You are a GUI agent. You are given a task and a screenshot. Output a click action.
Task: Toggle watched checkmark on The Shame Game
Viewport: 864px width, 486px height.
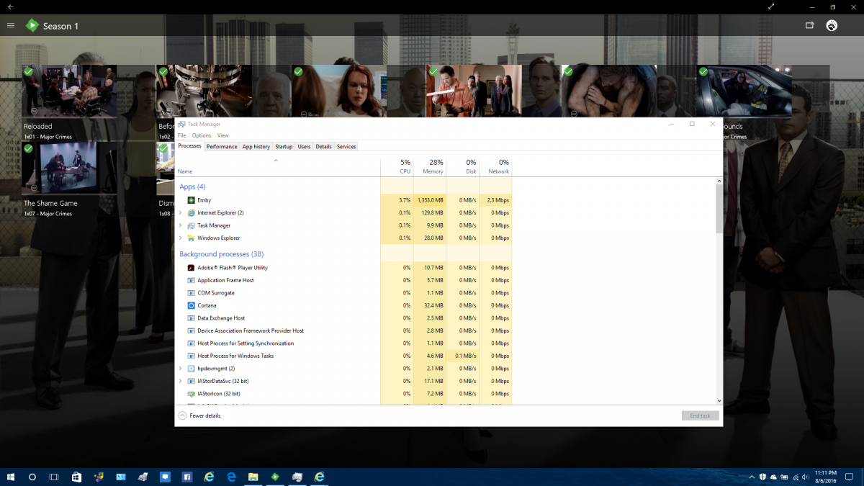pos(28,148)
